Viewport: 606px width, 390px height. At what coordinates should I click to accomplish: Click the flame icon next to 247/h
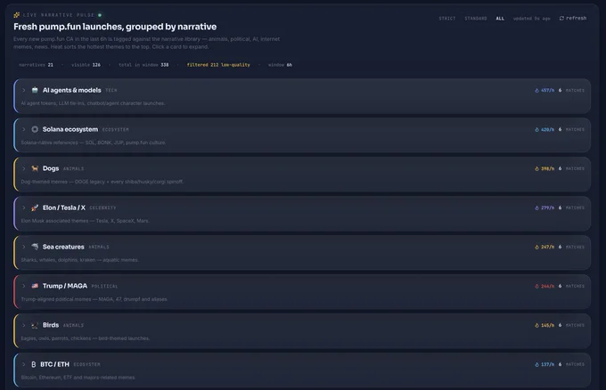pos(536,248)
